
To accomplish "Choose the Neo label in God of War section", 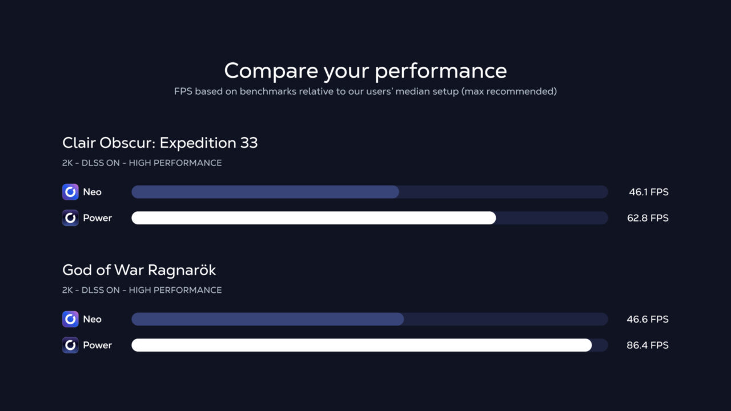I will [x=92, y=319].
